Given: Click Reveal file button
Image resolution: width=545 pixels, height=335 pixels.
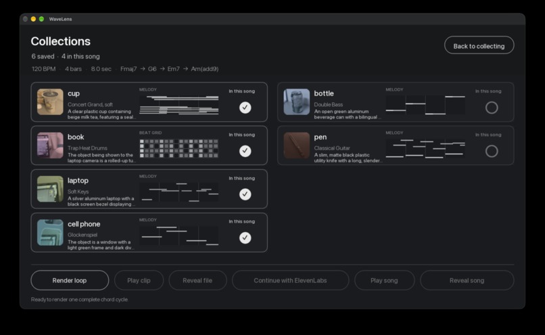Looking at the screenshot, I should pyautogui.click(x=197, y=280).
